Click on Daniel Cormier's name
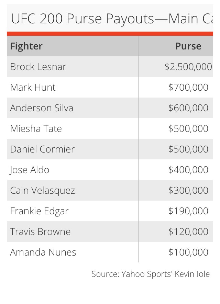 [x=42, y=149]
